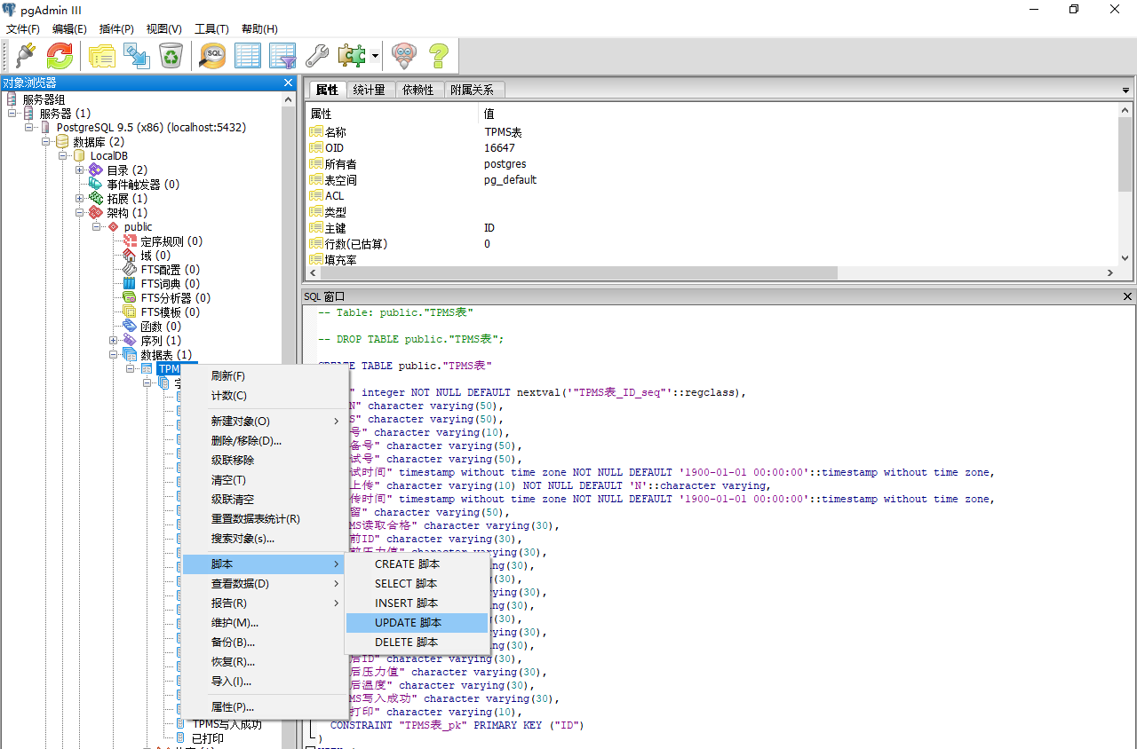This screenshot has width=1137, height=749.
Task: Collapse the 数据库 (2) node
Action: pos(46,142)
